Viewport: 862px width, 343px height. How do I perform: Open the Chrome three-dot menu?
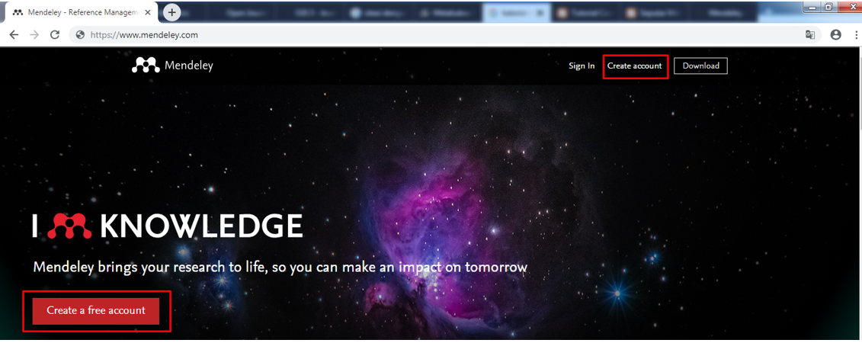pyautogui.click(x=857, y=34)
